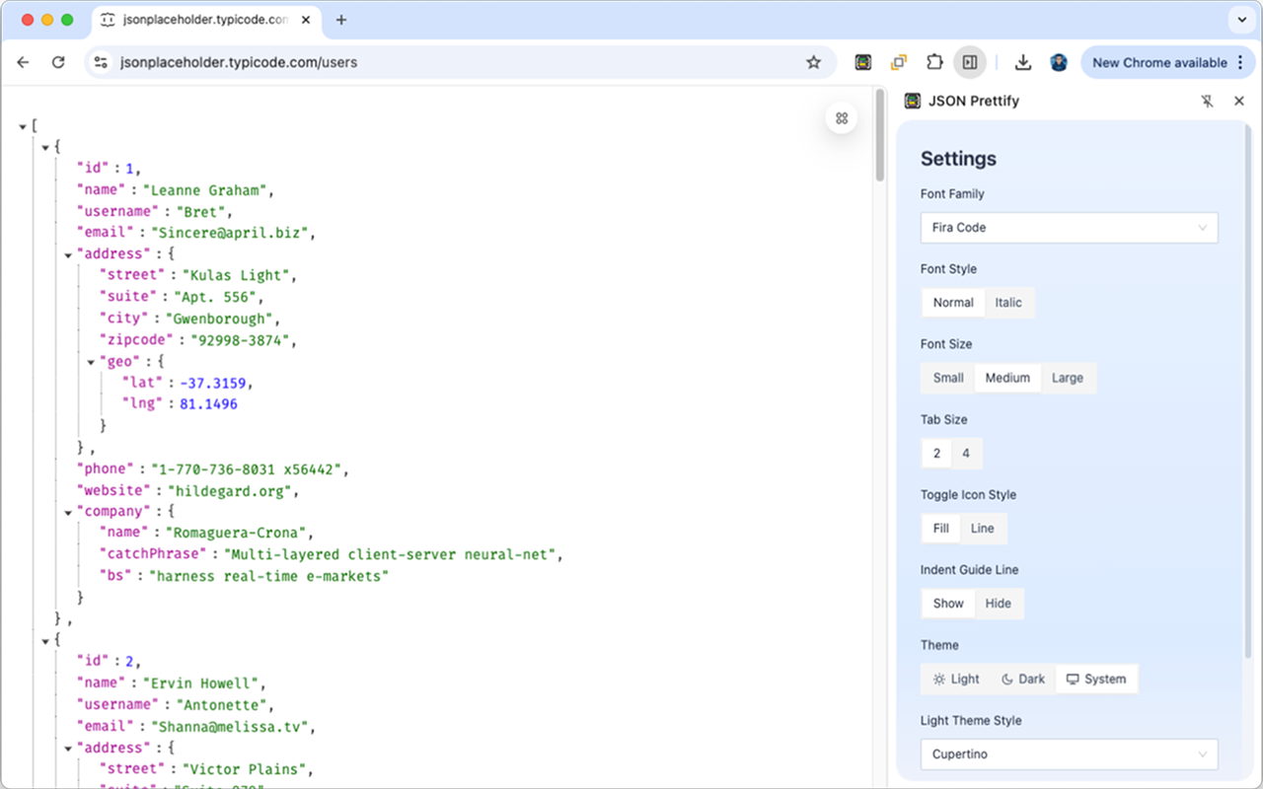Image resolution: width=1263 pixels, height=789 pixels.
Task: Open the Chrome profile avatar
Action: [x=1059, y=62]
